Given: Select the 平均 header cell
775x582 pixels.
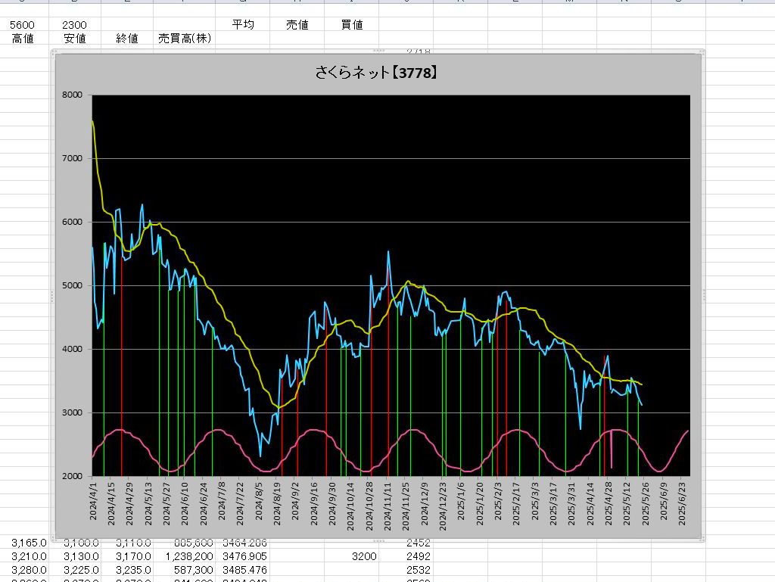Looking at the screenshot, I should click(x=243, y=25).
